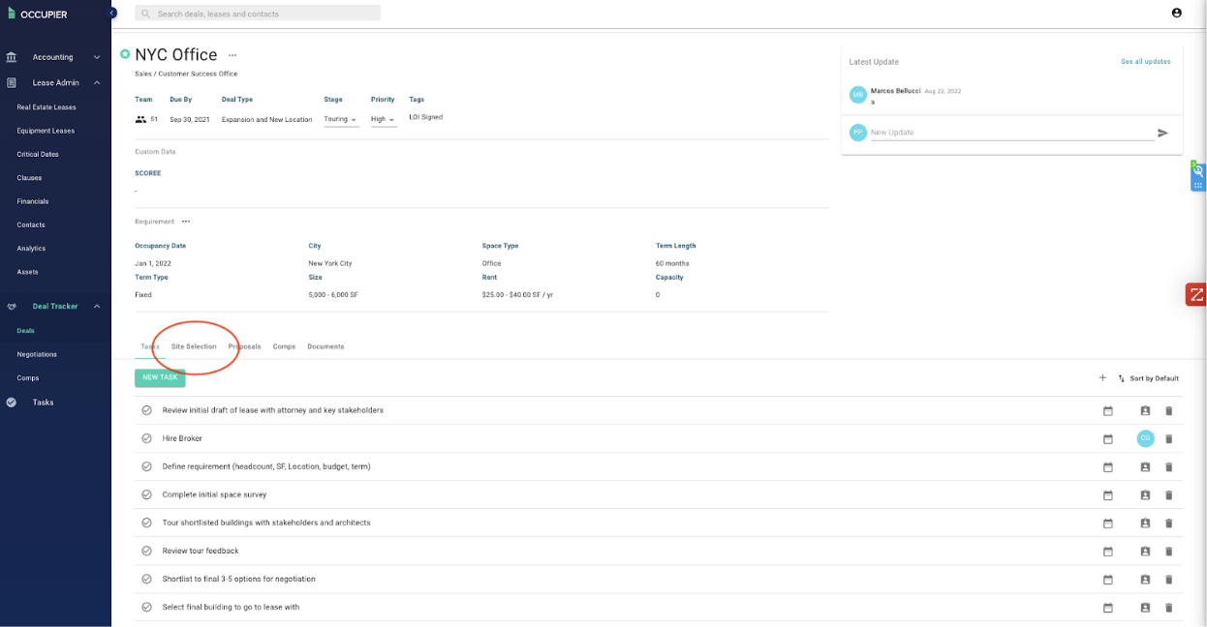Open Critical Dates in sidebar
This screenshot has height=627, width=1207.
coord(38,155)
